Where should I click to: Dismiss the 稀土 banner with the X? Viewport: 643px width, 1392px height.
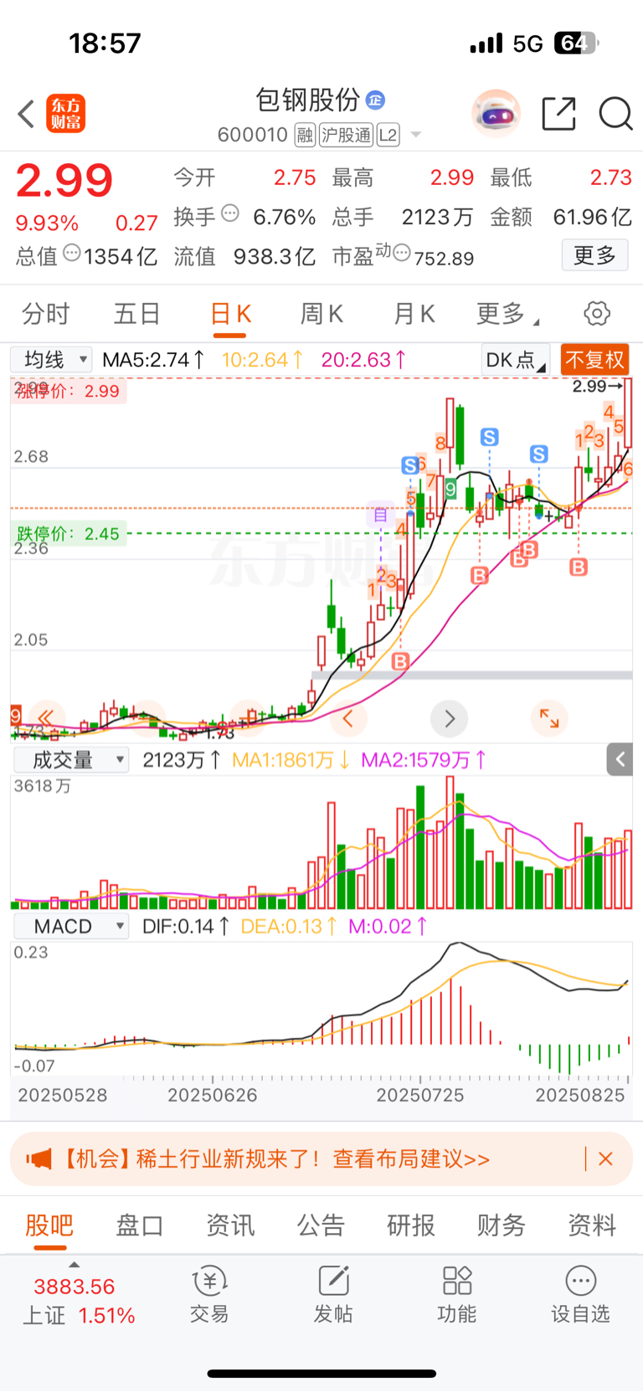[606, 1159]
